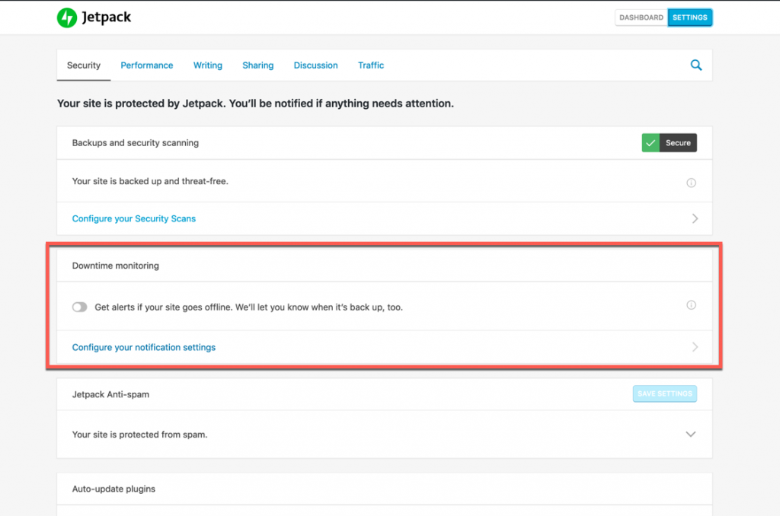Open chevron beside Configure your Security Scans
This screenshot has width=780, height=516.
[694, 218]
